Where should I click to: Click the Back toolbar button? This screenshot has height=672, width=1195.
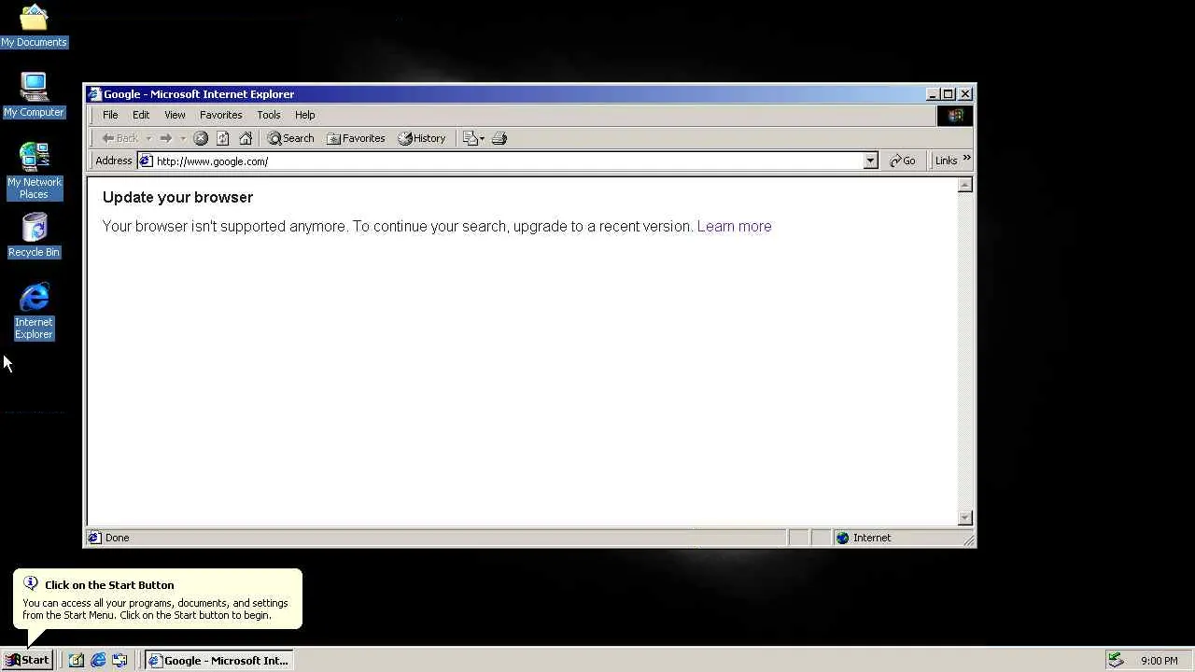pyautogui.click(x=119, y=138)
